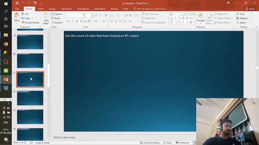
Task: Increase font size with larger A icon
Action: pyautogui.click(x=96, y=15)
